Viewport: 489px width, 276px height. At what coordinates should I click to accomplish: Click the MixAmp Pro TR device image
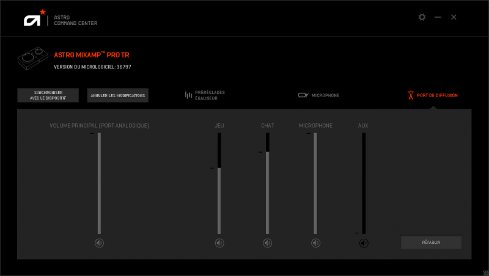33,58
